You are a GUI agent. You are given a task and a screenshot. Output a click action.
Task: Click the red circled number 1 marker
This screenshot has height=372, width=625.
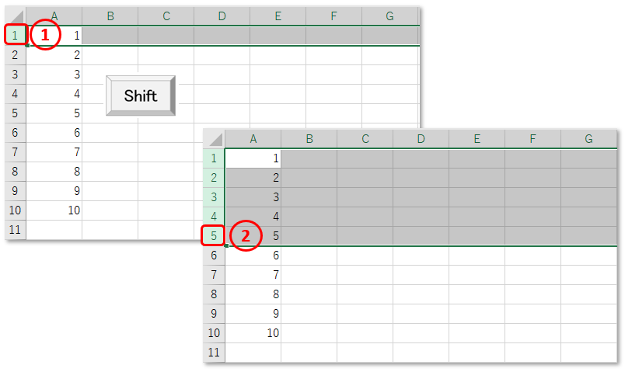(x=45, y=35)
